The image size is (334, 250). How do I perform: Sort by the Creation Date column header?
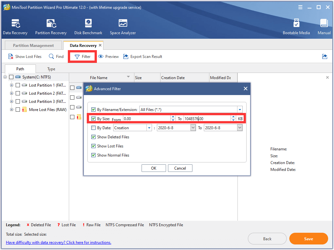point(185,77)
